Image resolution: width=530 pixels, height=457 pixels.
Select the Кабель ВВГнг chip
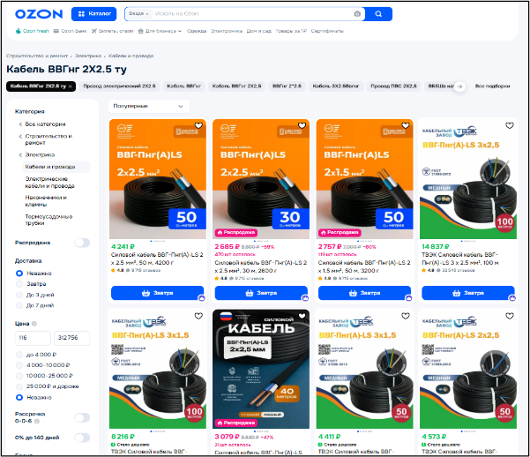[x=184, y=86]
